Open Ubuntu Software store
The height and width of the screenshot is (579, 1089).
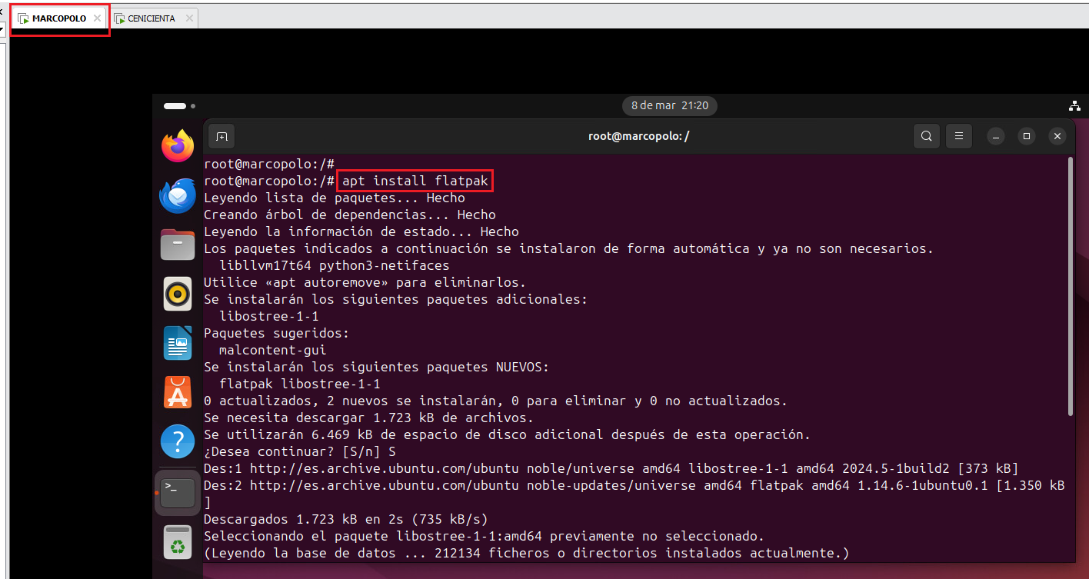click(178, 392)
